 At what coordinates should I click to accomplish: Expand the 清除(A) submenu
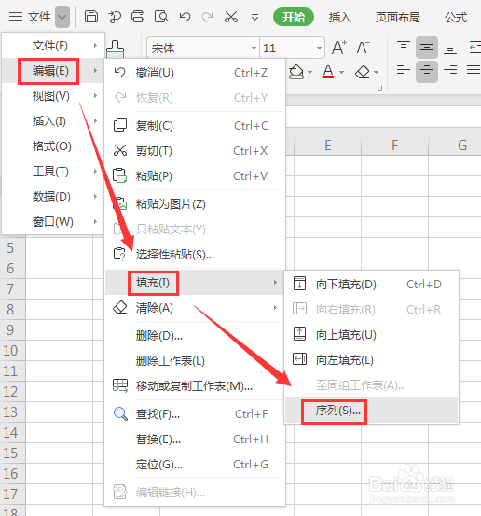tap(195, 308)
